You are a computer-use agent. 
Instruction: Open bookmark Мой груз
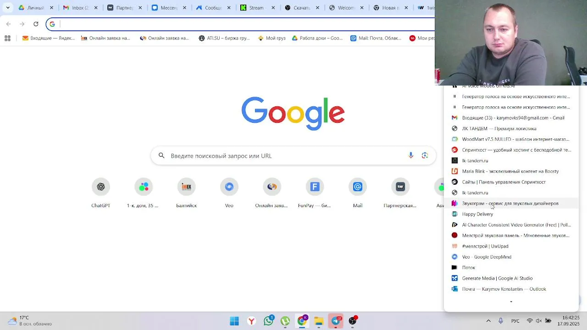(x=271, y=38)
